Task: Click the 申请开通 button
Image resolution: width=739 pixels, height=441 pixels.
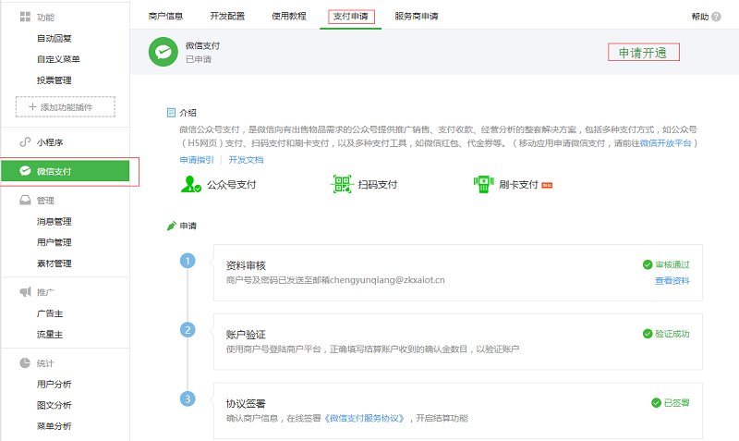Action: point(643,53)
